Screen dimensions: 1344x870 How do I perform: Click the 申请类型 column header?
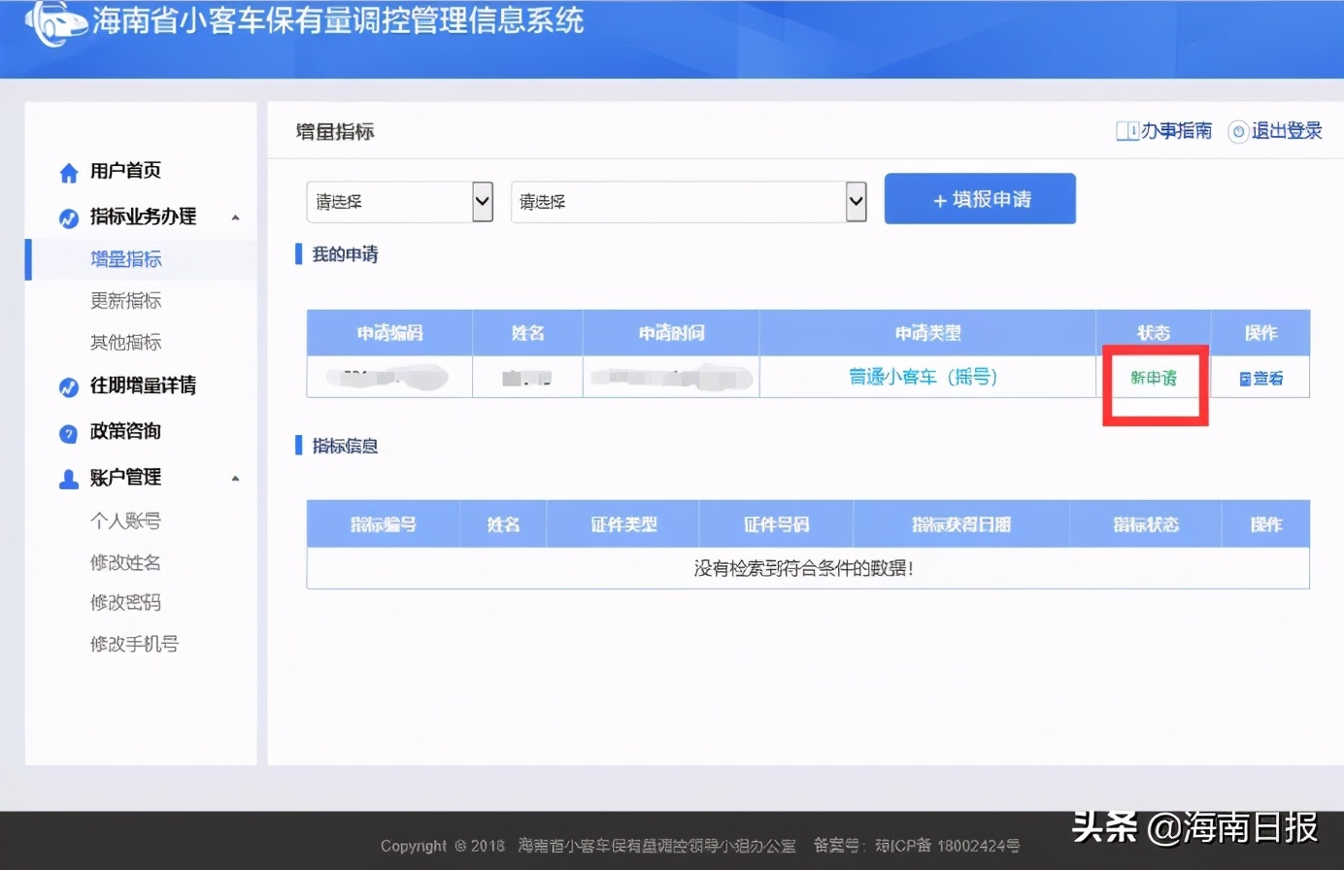(927, 333)
